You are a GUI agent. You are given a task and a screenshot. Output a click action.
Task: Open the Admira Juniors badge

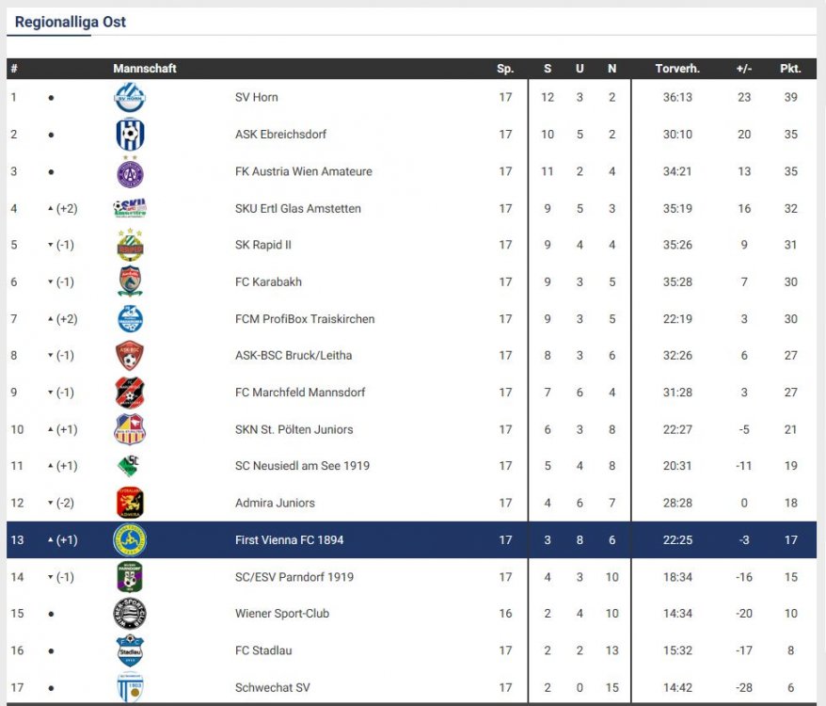130,503
